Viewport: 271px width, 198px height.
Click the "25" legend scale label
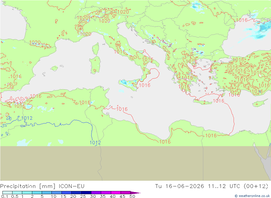pos(83,196)
